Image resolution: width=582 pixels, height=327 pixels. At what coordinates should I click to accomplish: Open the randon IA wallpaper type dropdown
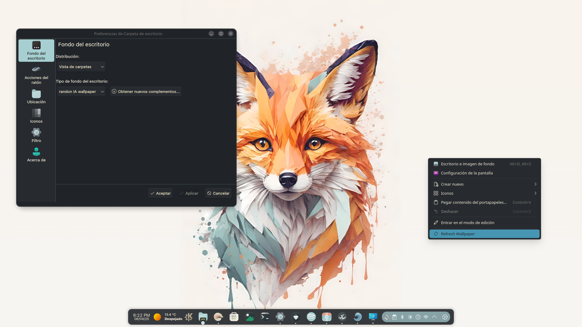[81, 91]
